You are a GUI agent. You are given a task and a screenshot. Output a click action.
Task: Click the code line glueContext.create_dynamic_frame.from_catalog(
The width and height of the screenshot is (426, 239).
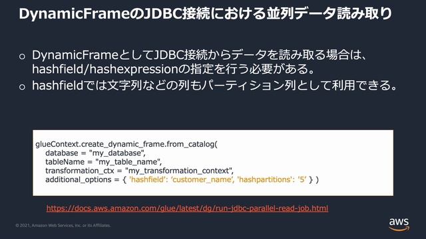[126, 144]
